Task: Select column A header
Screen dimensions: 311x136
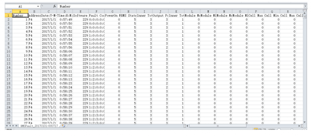Action: (20, 12)
